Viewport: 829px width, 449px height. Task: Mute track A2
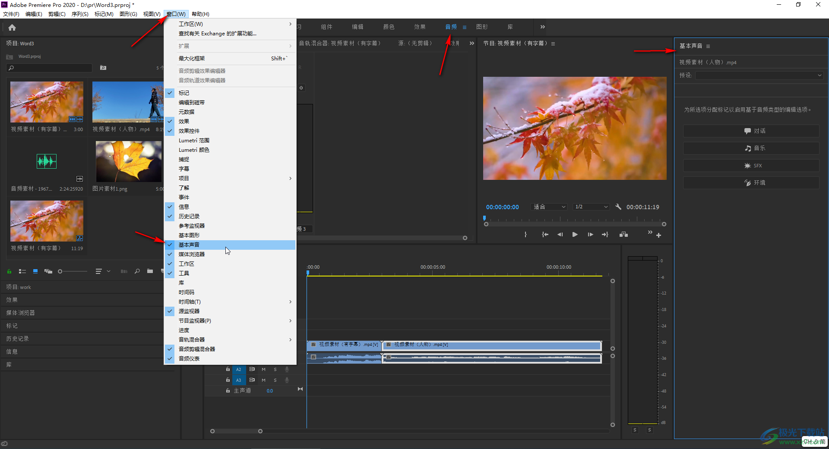pos(263,370)
